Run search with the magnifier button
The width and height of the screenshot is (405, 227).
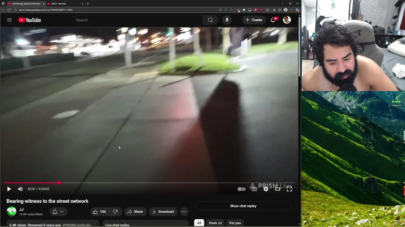coord(210,20)
